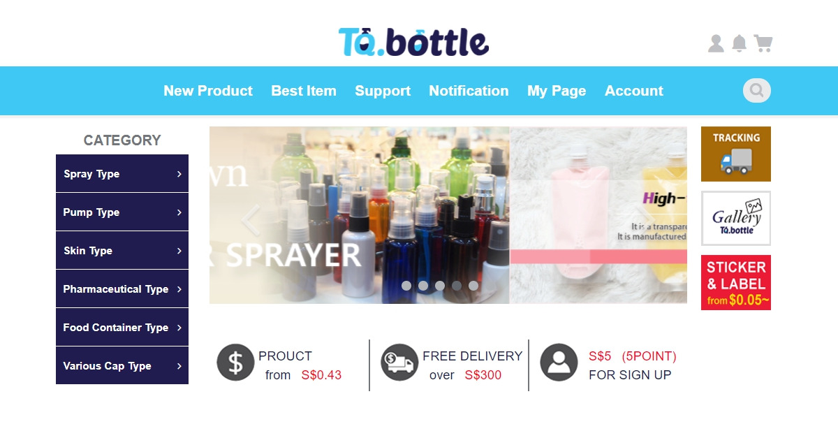The height and width of the screenshot is (438, 838).
Task: Click the free delivery truck icon
Action: pos(399,363)
